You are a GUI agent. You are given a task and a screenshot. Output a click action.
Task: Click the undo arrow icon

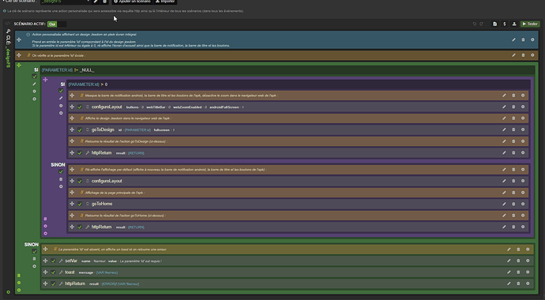474,24
